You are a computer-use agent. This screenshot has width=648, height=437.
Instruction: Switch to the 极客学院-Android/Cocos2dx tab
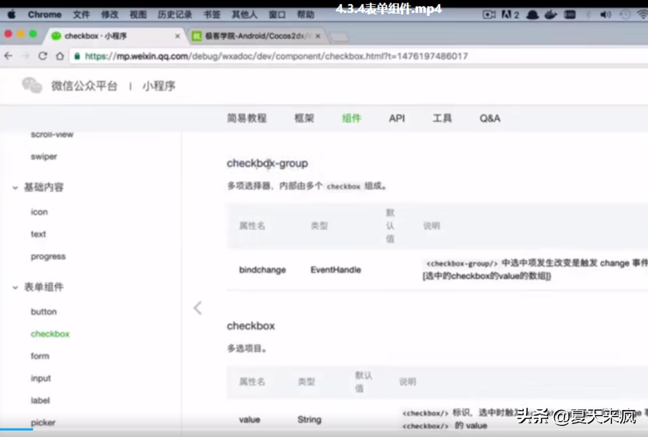click(x=256, y=36)
